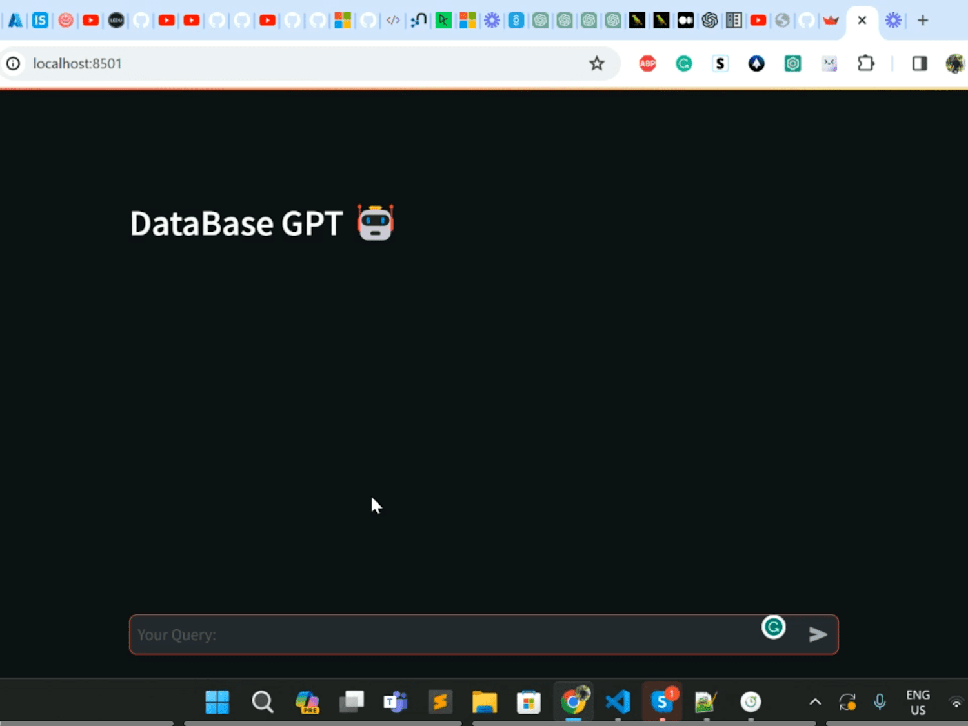The image size is (968, 726).
Task: Switch to the </> code tab
Action: point(393,20)
